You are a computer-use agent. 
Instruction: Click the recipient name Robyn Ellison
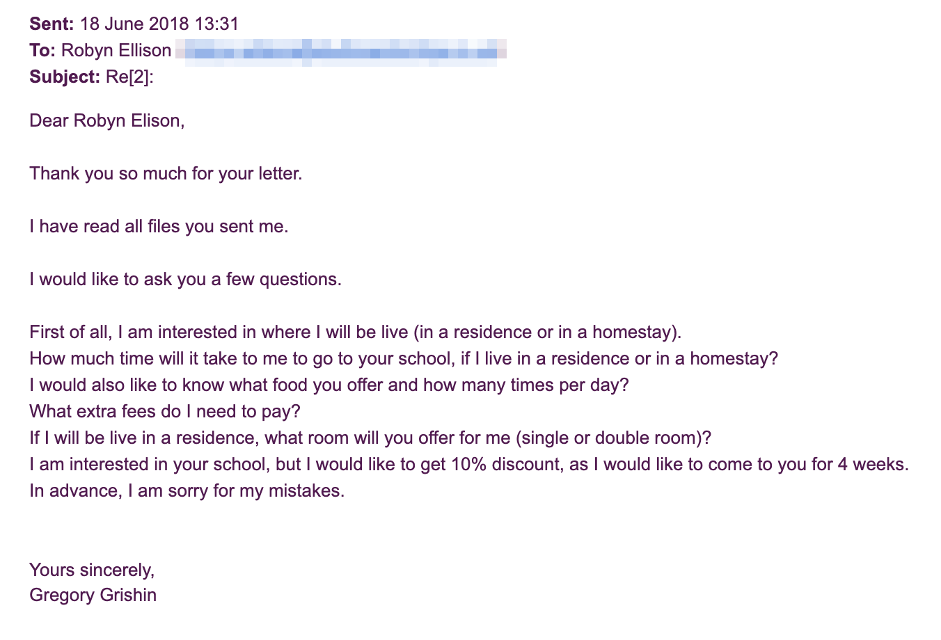click(116, 50)
